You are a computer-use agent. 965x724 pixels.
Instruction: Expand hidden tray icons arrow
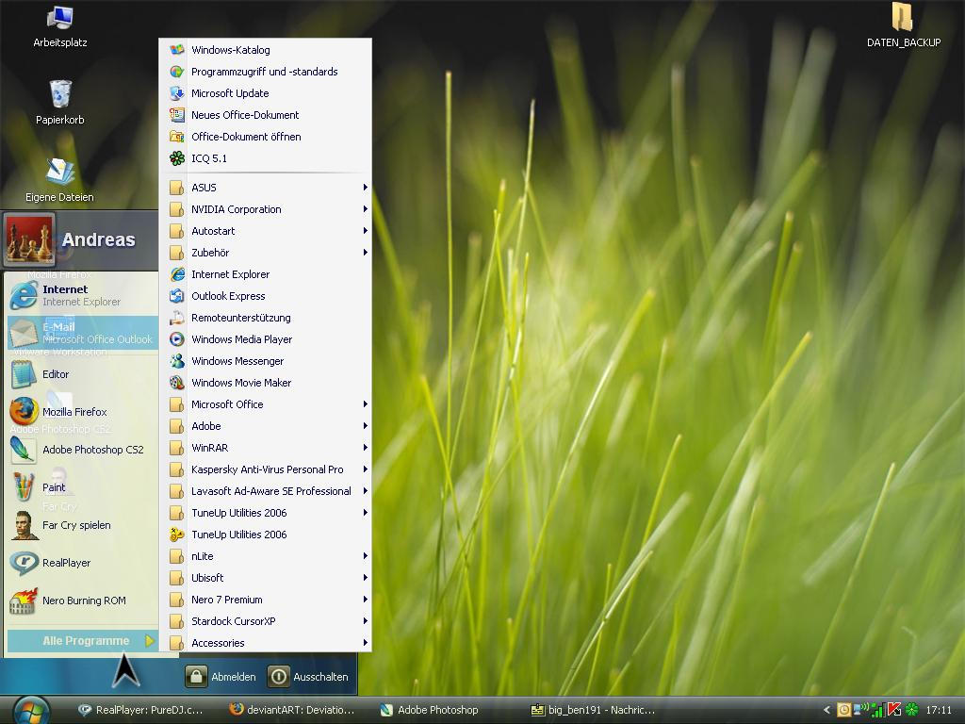(x=826, y=710)
